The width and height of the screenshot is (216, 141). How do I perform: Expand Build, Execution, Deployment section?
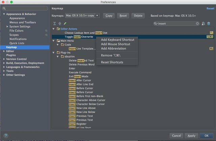(4, 63)
